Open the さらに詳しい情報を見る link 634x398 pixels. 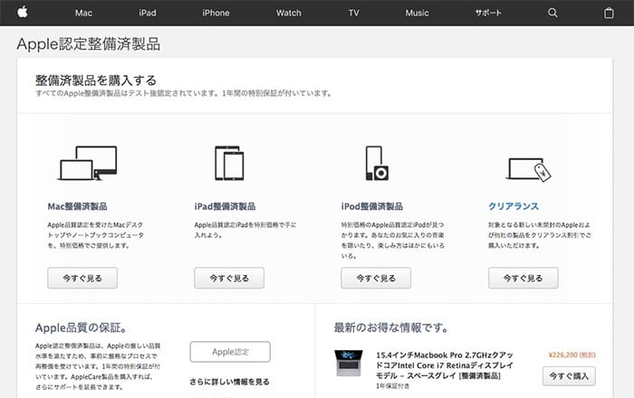(230, 382)
